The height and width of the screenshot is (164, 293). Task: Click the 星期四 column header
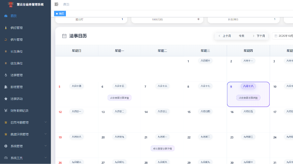[248, 51]
